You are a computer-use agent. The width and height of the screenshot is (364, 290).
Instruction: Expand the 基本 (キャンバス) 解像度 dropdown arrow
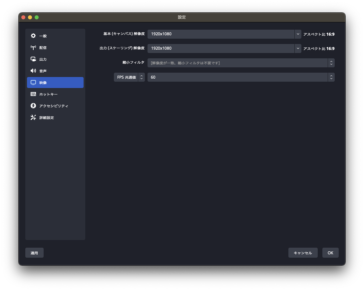(298, 34)
